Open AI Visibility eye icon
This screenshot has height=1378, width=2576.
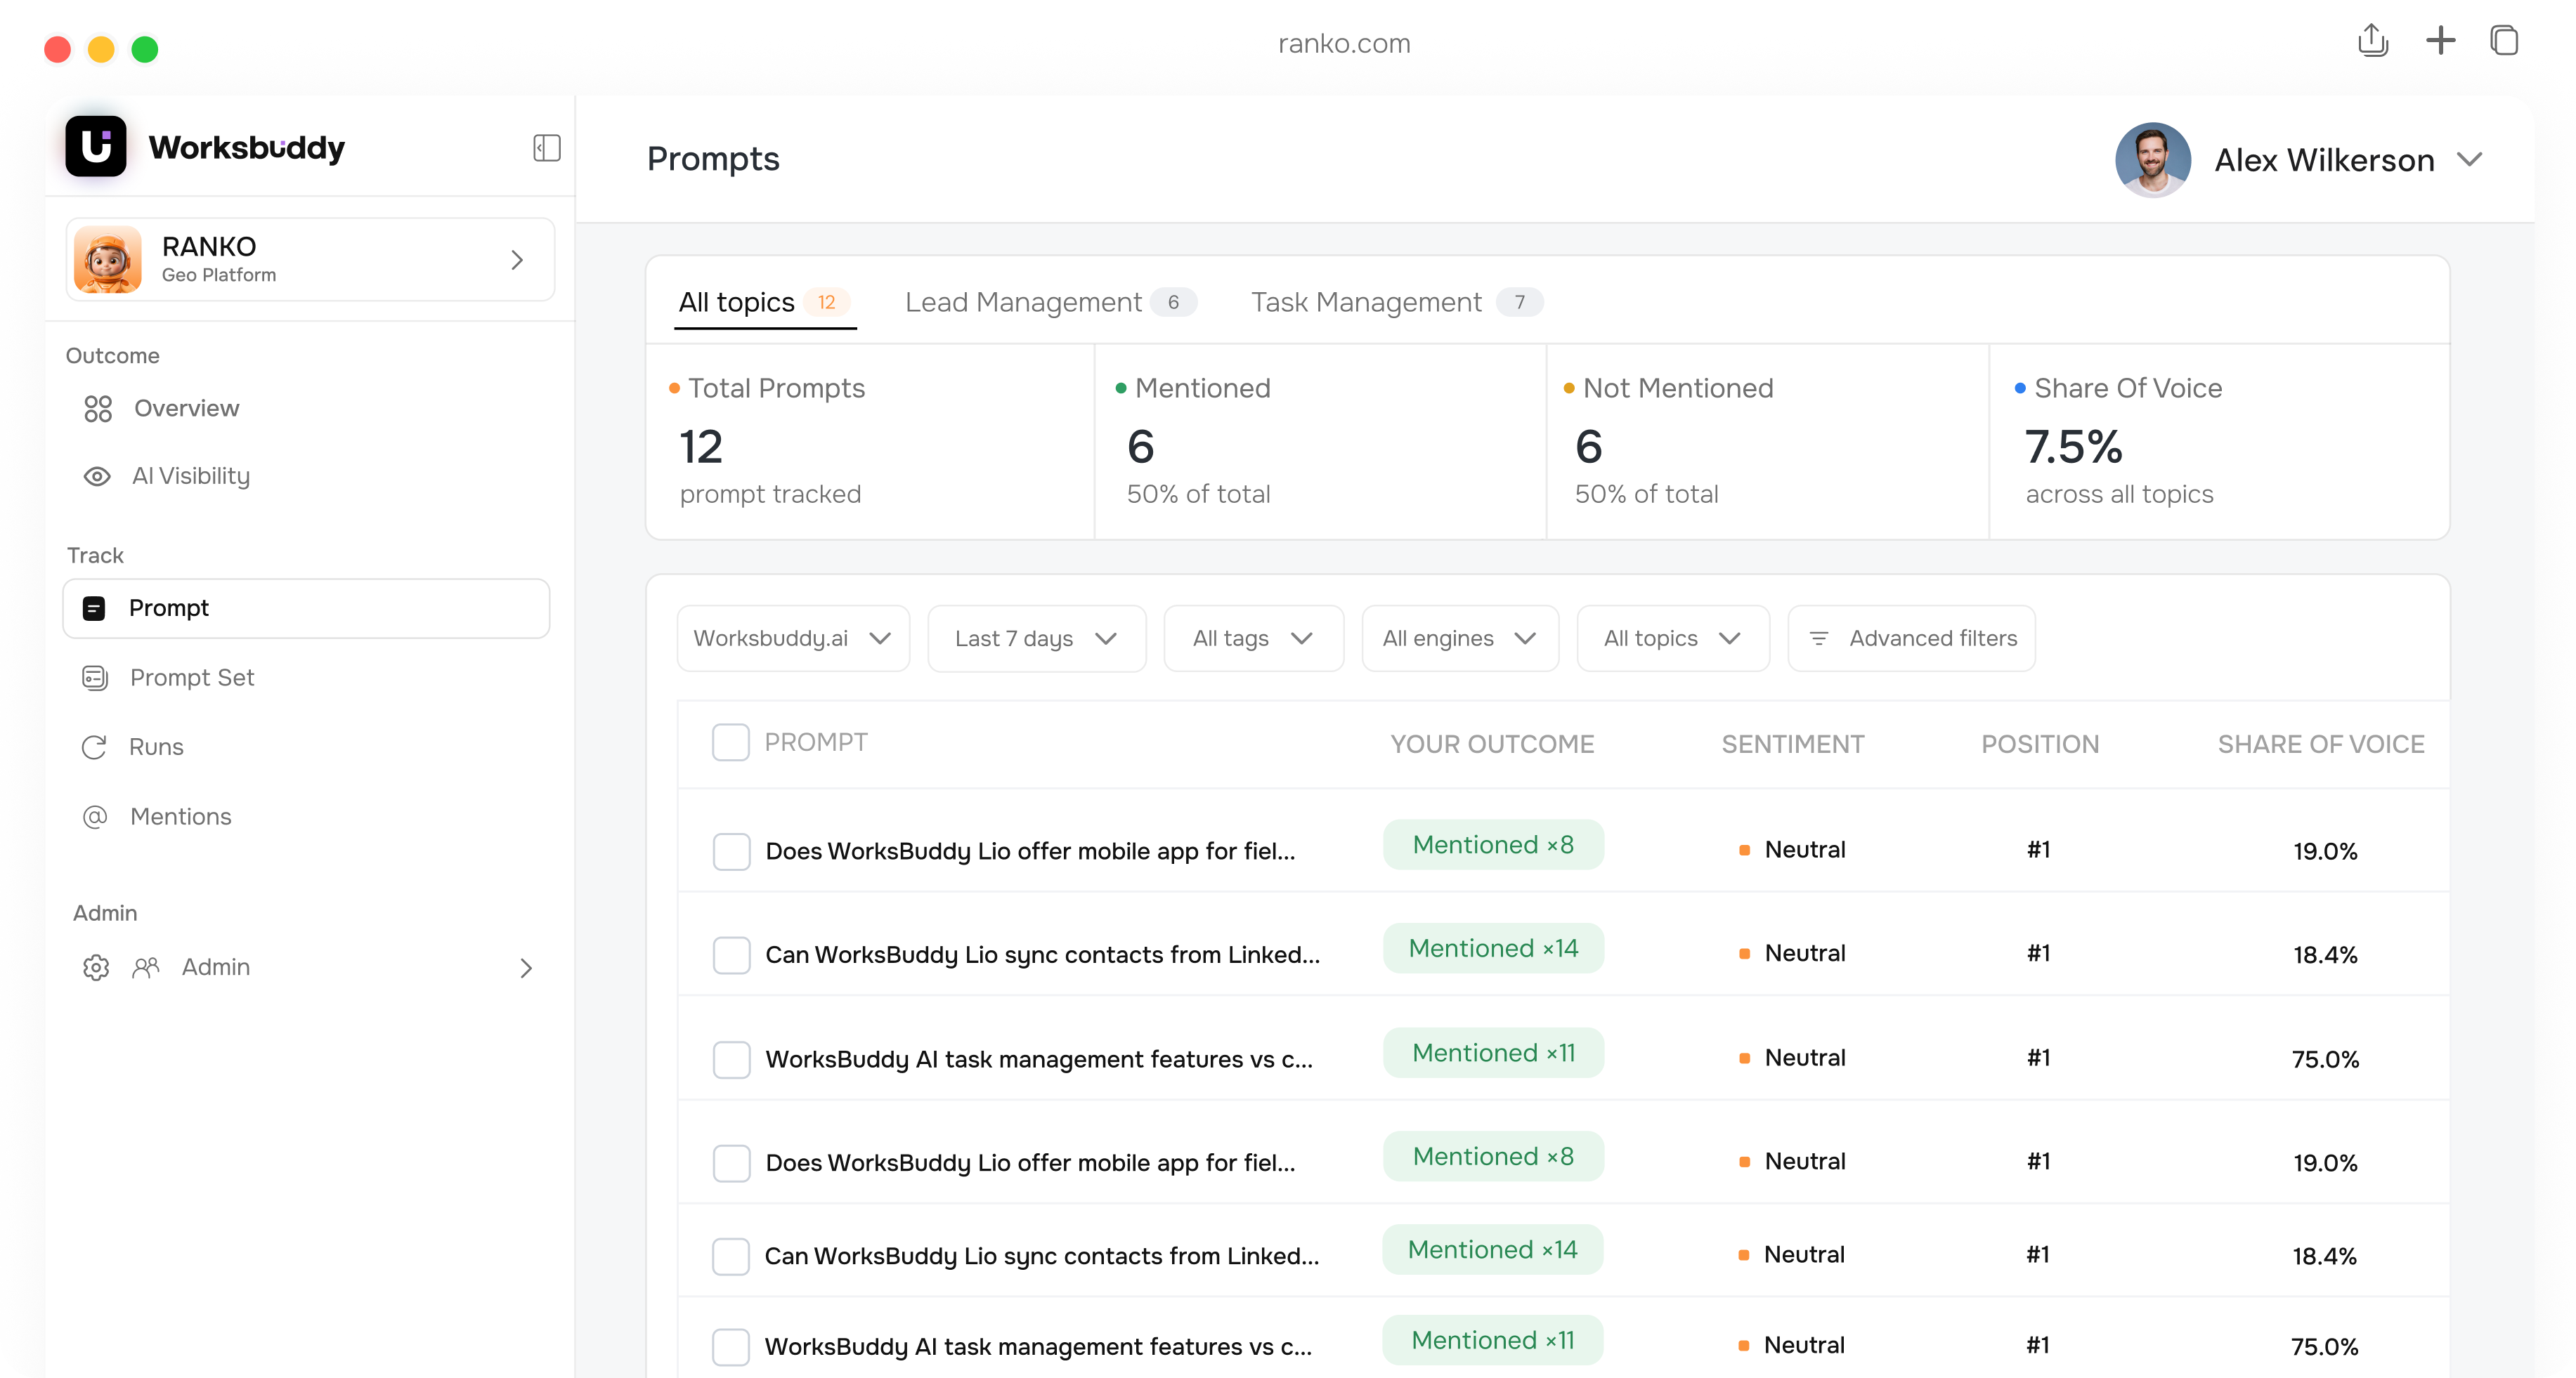(97, 477)
